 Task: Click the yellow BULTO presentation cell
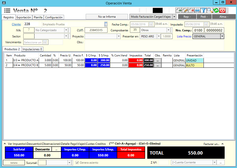point(195,65)
